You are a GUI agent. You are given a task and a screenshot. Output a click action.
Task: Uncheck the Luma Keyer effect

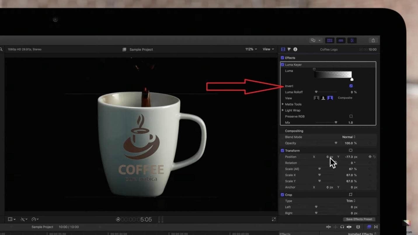pyautogui.click(x=282, y=65)
